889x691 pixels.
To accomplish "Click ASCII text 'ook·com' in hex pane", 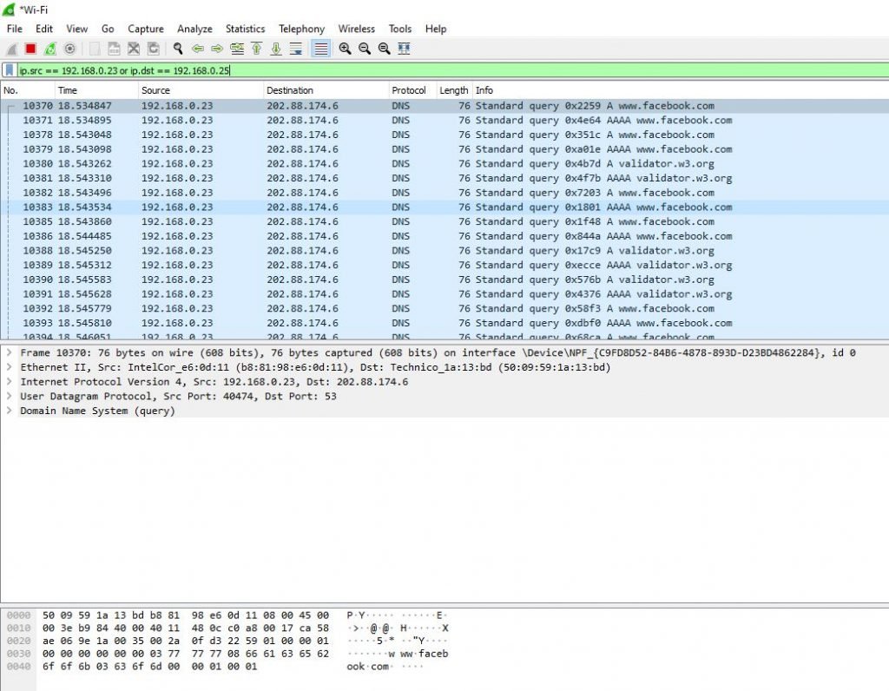I will (x=368, y=667).
